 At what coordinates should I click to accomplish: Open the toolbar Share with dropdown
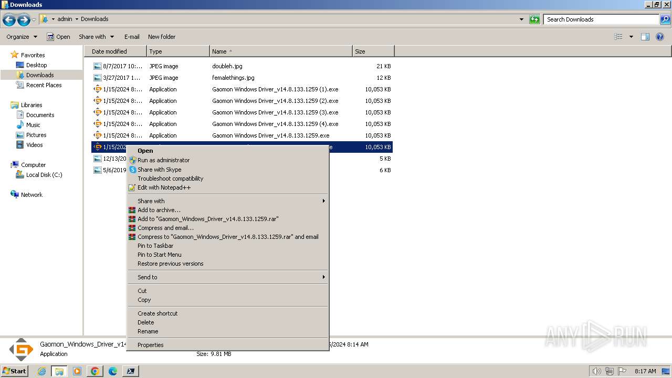(96, 37)
